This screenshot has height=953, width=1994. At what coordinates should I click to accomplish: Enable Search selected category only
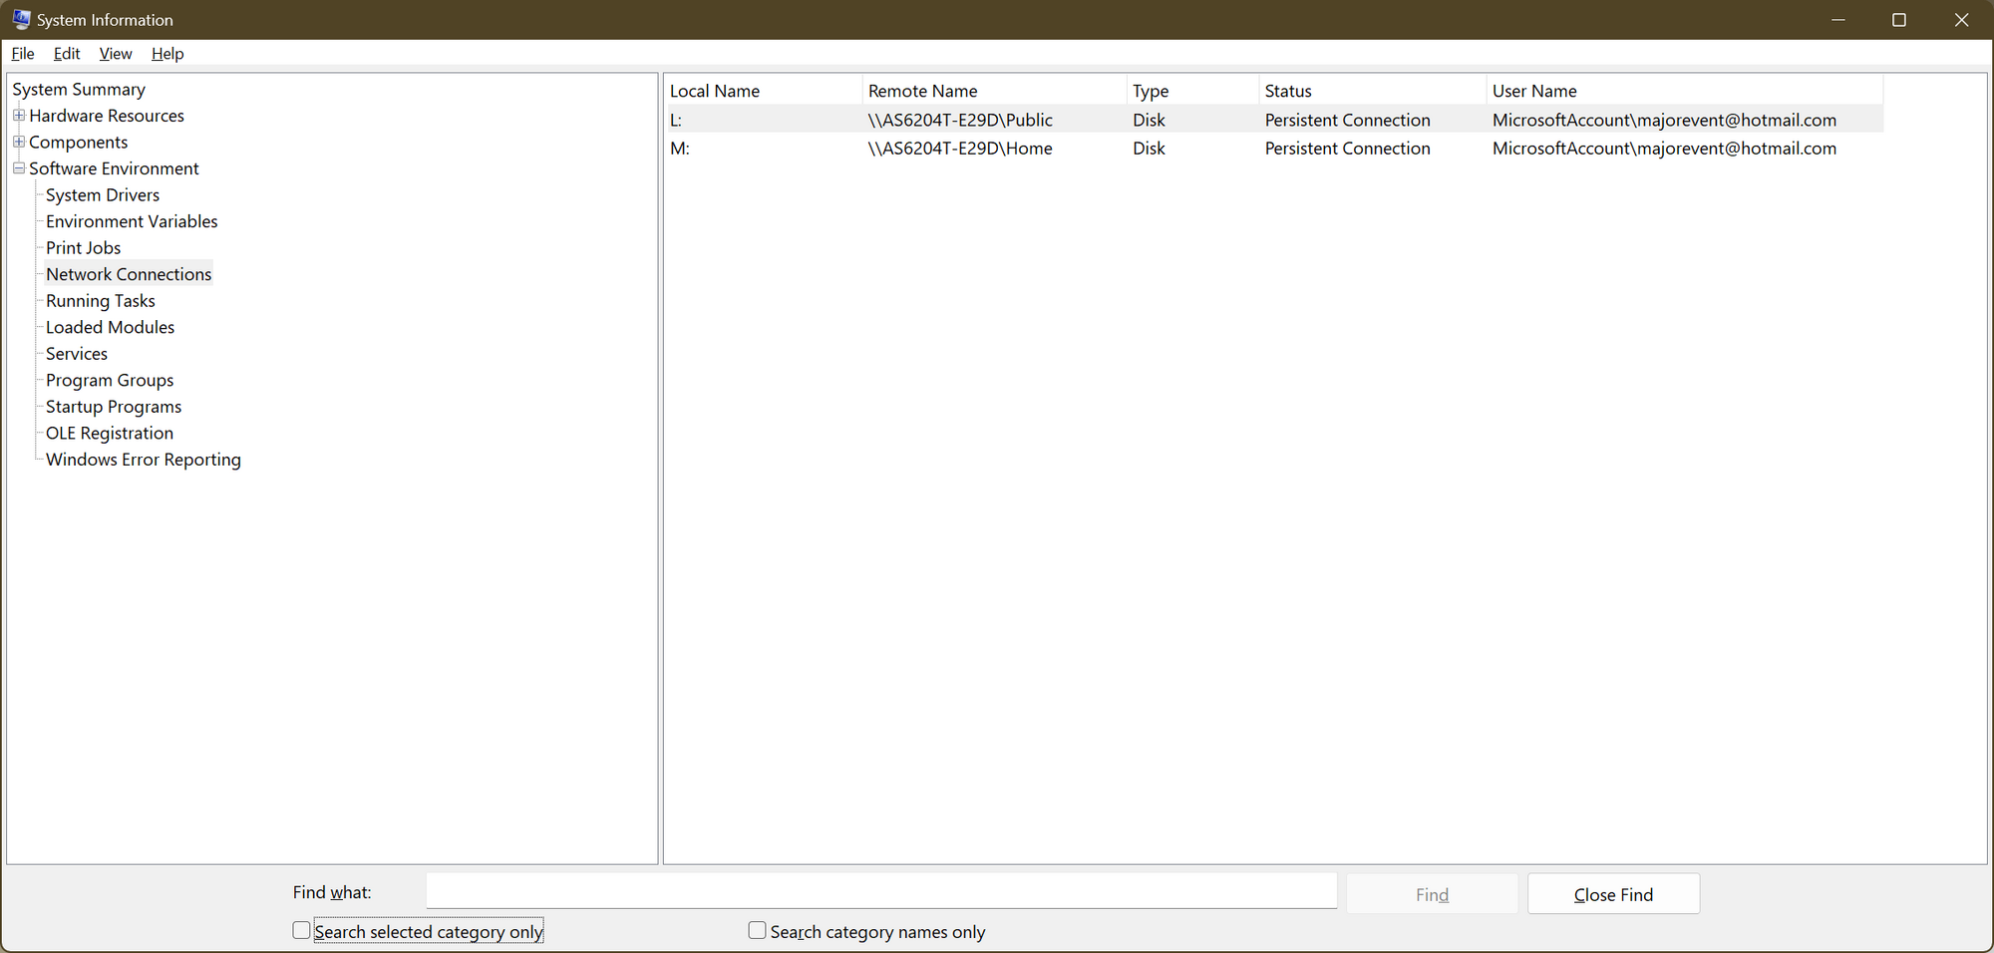pyautogui.click(x=301, y=930)
